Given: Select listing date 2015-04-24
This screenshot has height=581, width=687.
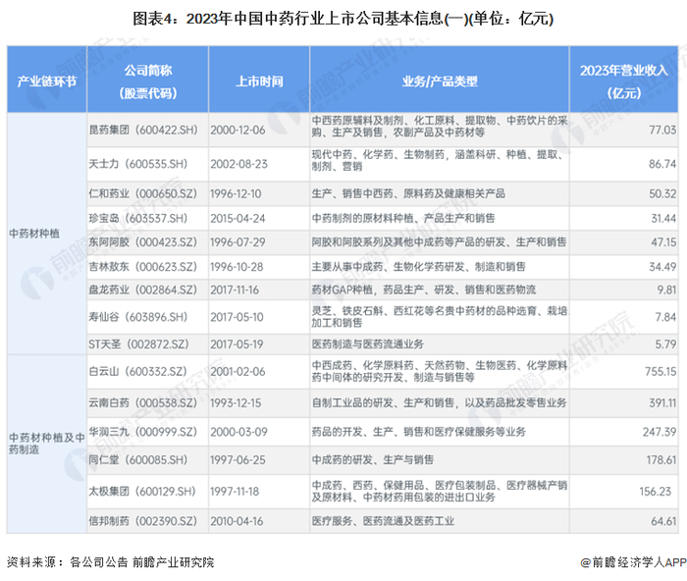Looking at the screenshot, I should [238, 218].
